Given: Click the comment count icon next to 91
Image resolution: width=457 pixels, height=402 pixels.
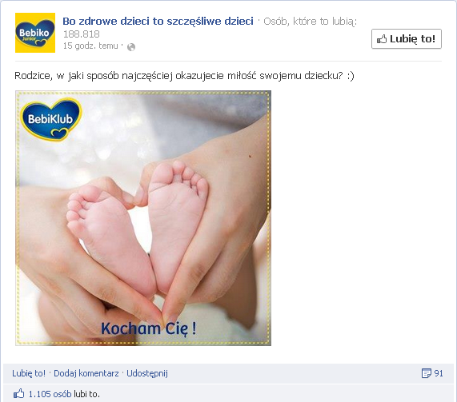Looking at the screenshot, I should click(x=427, y=373).
